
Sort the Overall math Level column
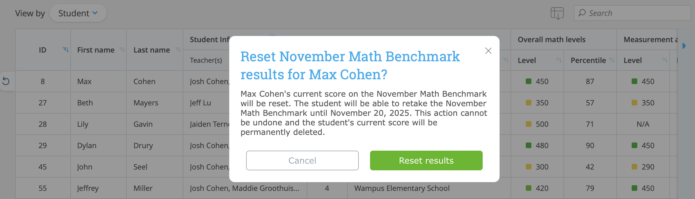558,60
